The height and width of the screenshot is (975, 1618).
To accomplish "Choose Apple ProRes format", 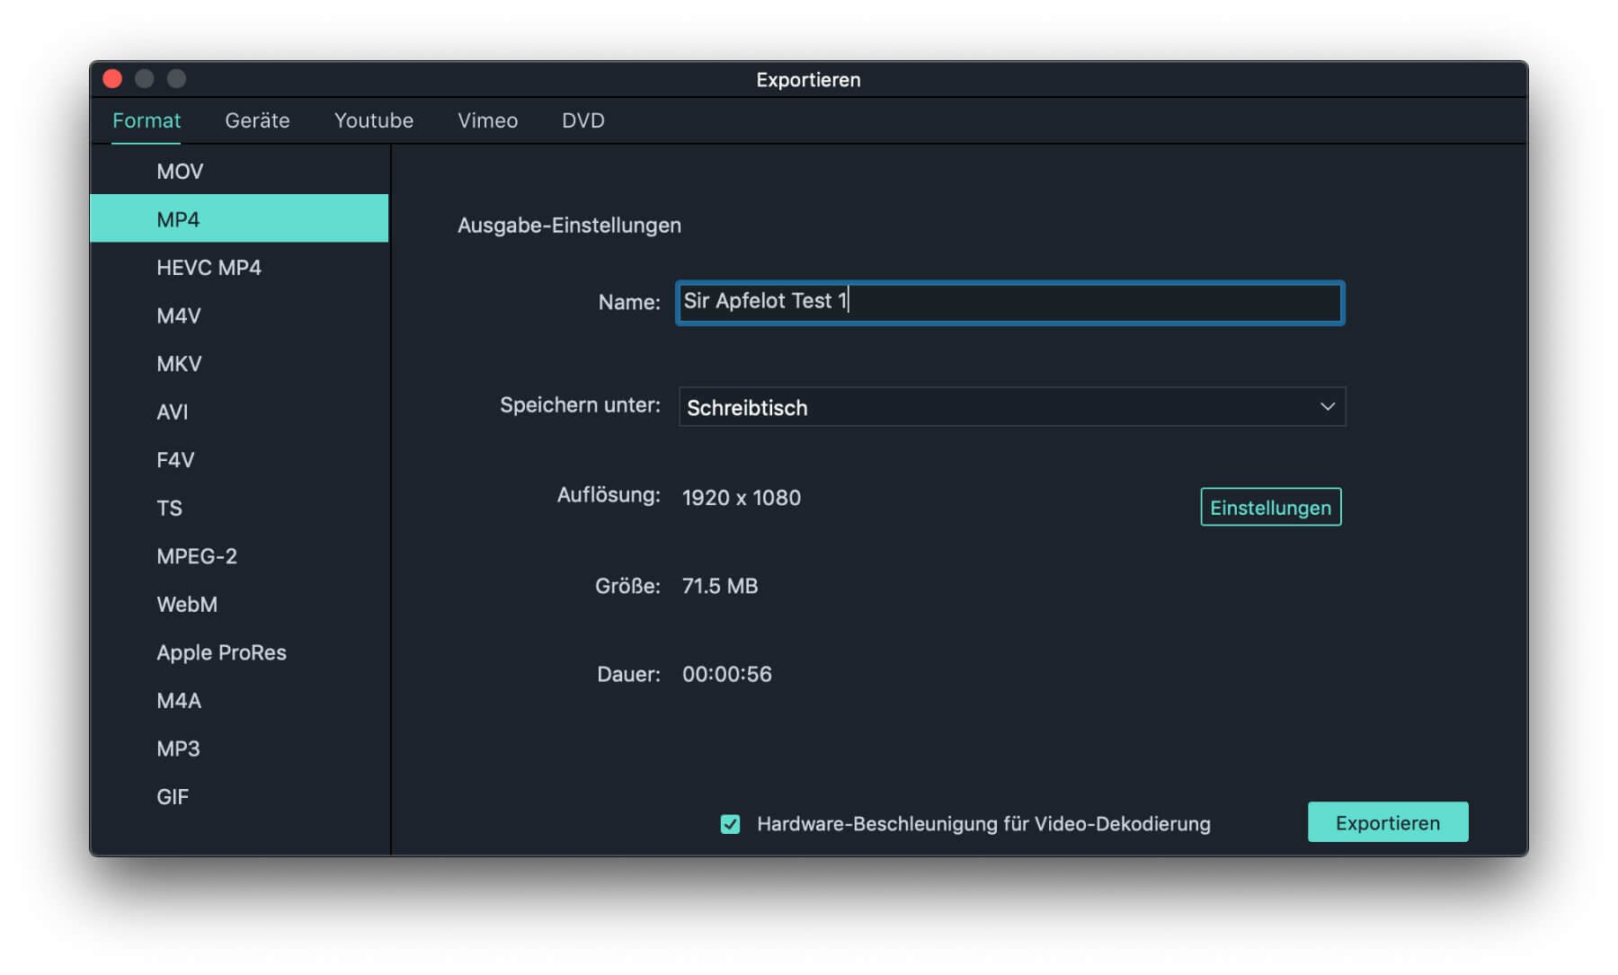I will click(x=239, y=651).
